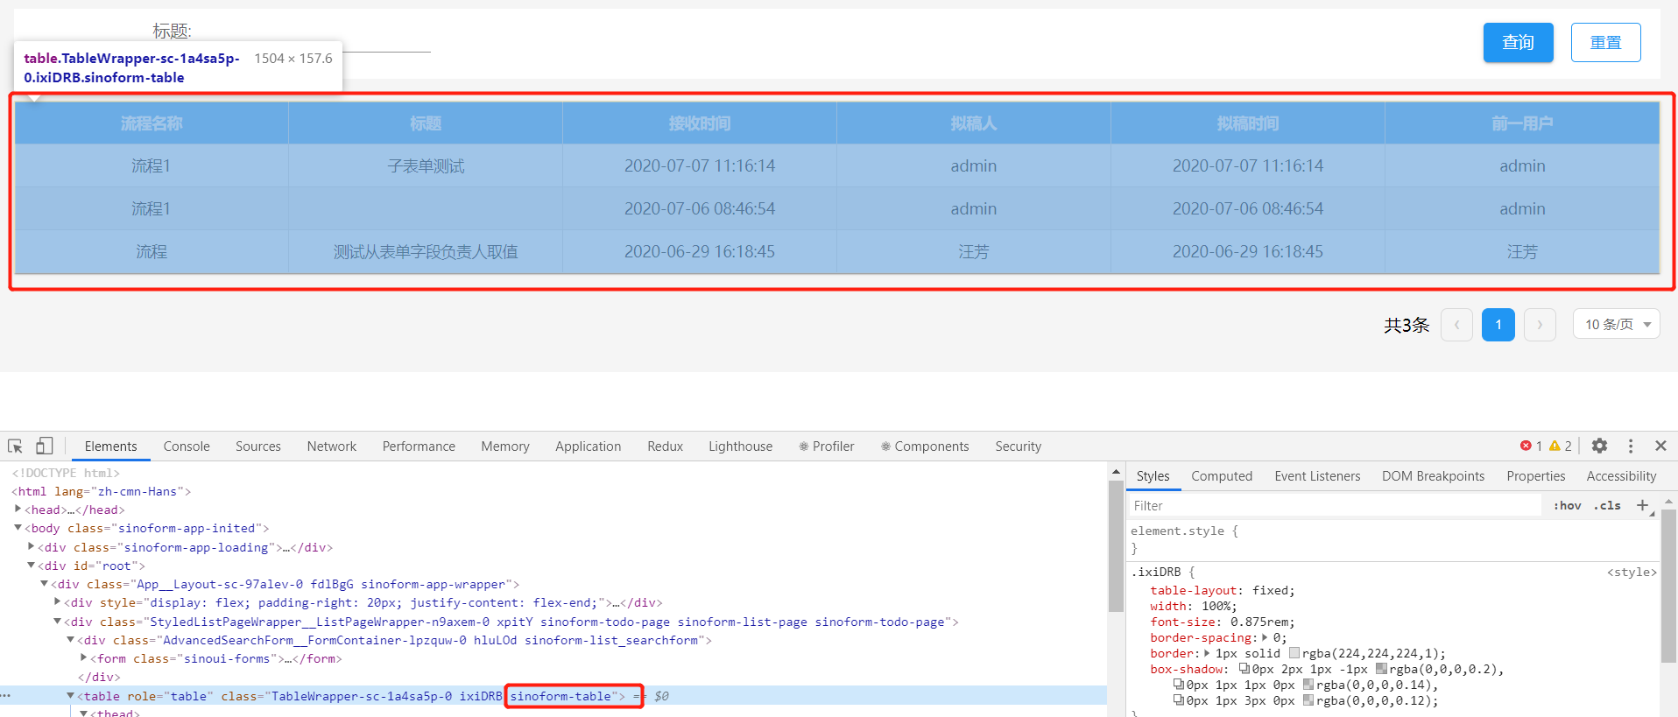Open the Network tab
1678x717 pixels.
[332, 446]
